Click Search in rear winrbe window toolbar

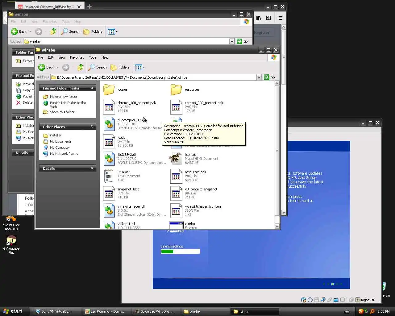(70, 31)
